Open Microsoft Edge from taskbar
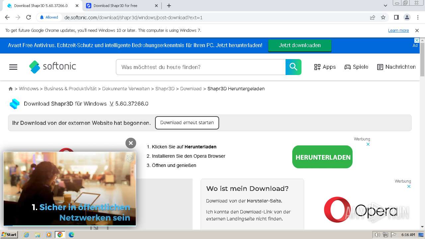 click(71, 235)
